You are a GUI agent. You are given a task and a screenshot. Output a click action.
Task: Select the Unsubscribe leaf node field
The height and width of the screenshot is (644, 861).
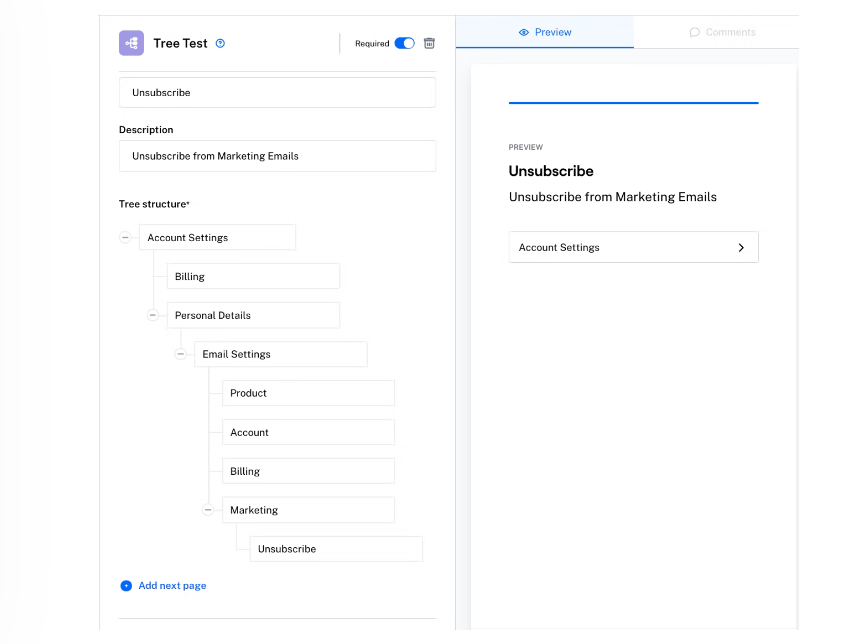click(x=336, y=549)
